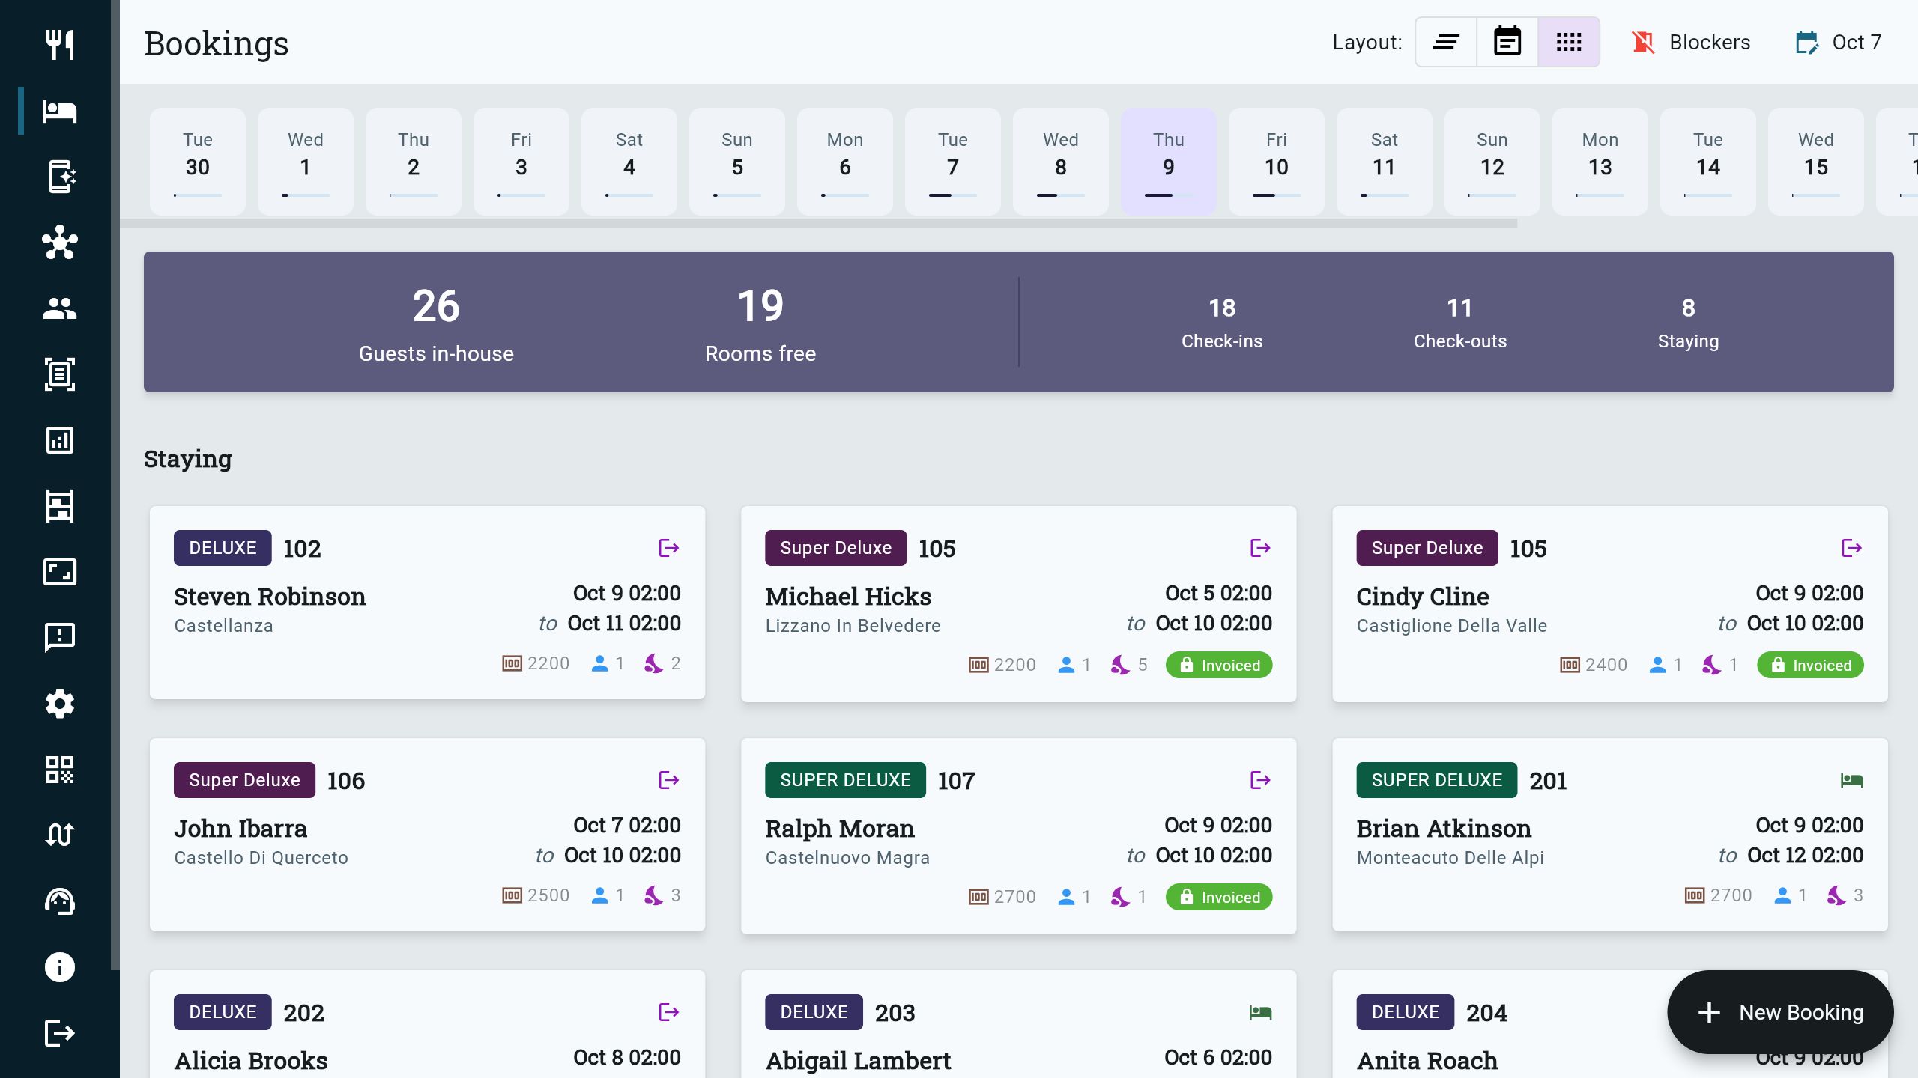
Task: Click the info icon near the sidebar bottom
Action: coord(60,967)
